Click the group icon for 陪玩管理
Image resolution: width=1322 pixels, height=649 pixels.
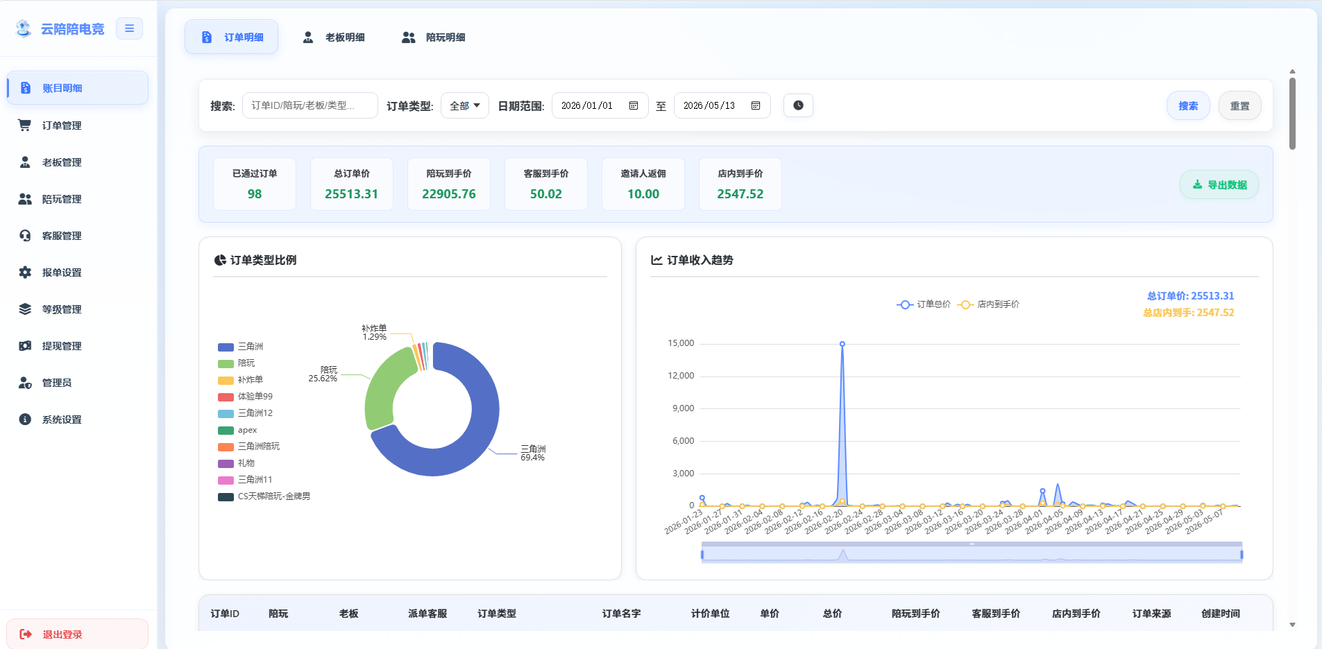tap(25, 198)
